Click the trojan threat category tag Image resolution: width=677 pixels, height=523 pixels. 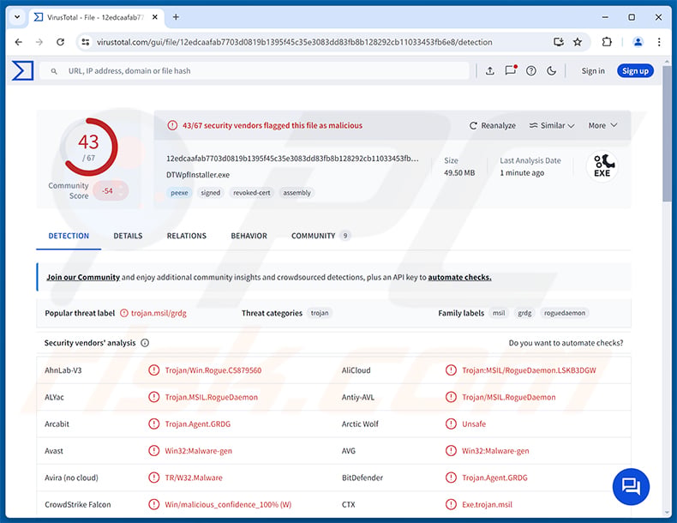[320, 313]
